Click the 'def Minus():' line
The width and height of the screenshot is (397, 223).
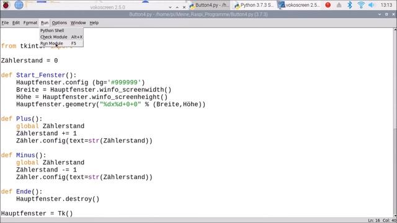point(24,155)
